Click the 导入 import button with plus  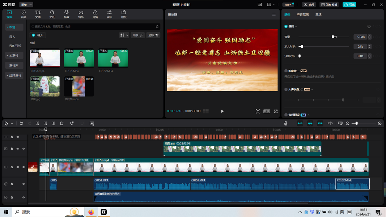38,35
